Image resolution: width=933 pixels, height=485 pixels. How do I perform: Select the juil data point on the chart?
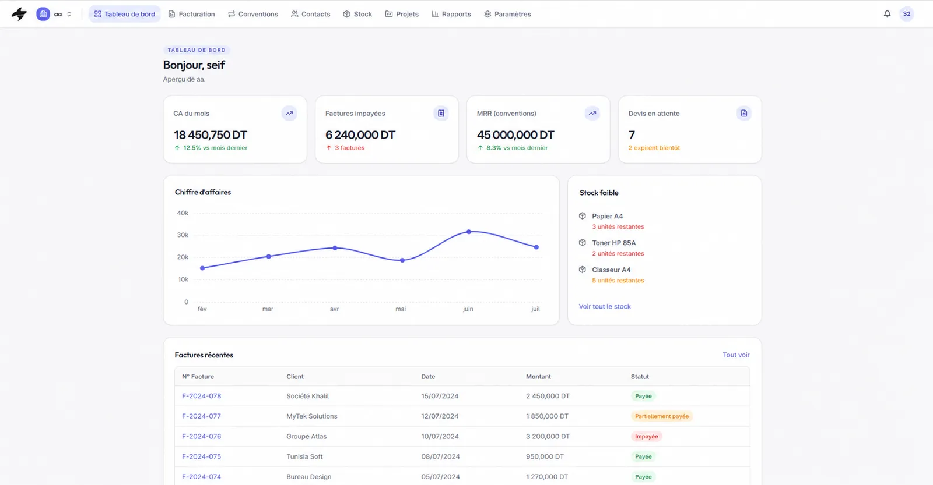[x=536, y=247]
